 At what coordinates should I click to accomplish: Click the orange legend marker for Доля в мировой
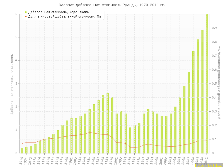(x=26, y=17)
